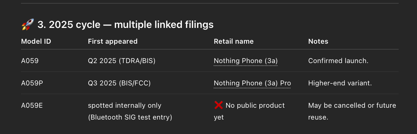The image size is (417, 134).
Task: Select the "Confirmed launch." note
Action: (x=338, y=61)
